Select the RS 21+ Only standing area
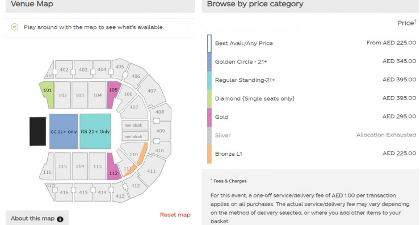 click(95, 131)
